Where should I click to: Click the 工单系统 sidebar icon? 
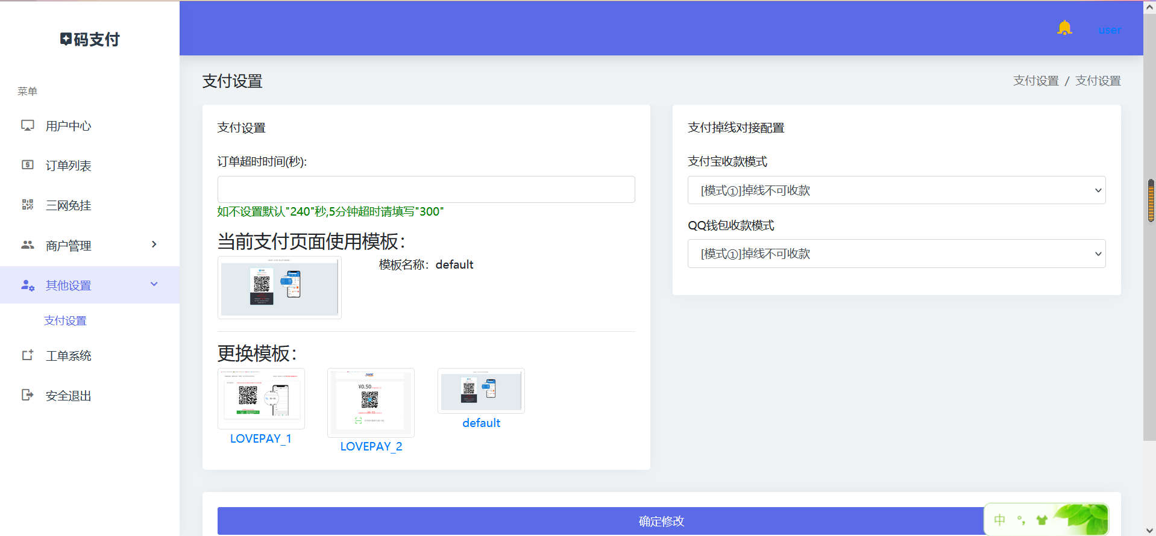(x=28, y=355)
